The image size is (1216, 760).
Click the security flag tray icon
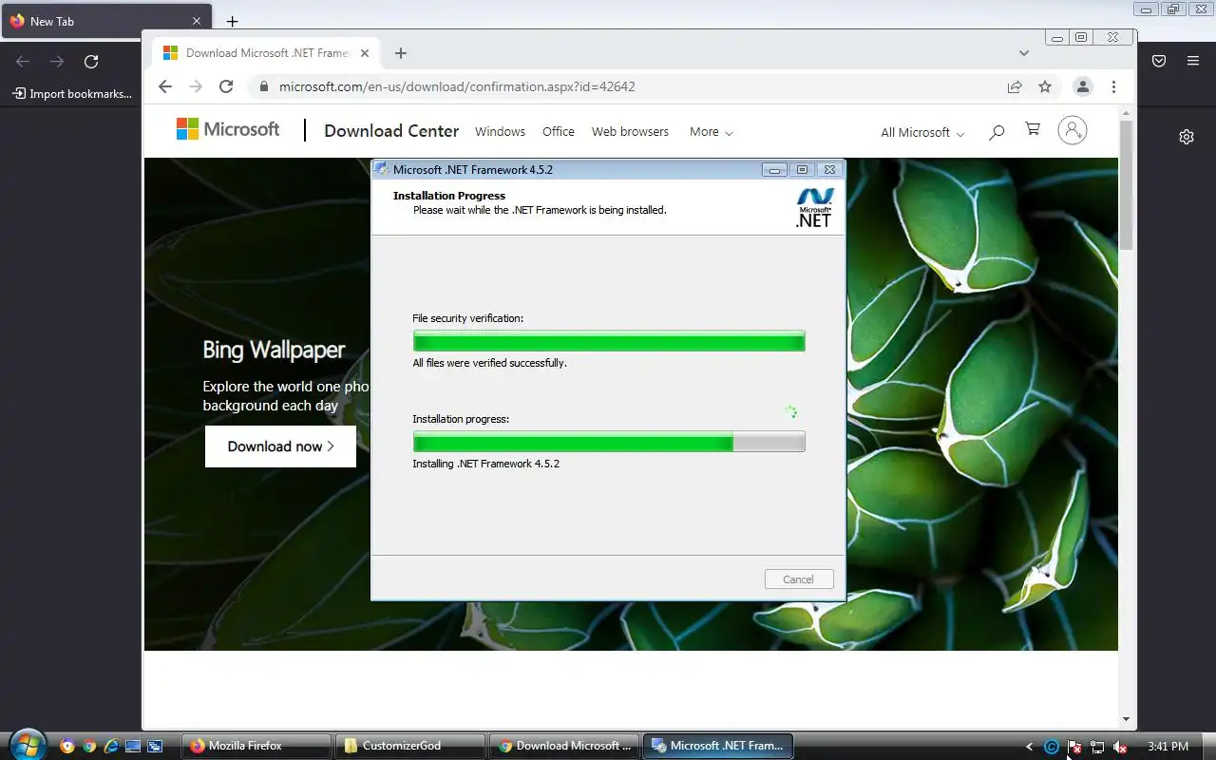[x=1074, y=747]
